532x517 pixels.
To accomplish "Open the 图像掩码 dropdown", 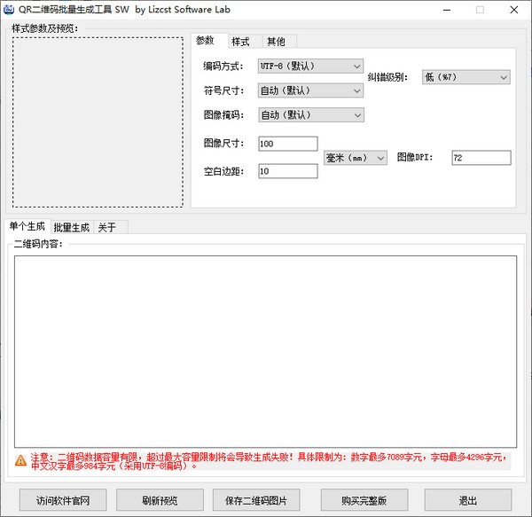I will (310, 115).
